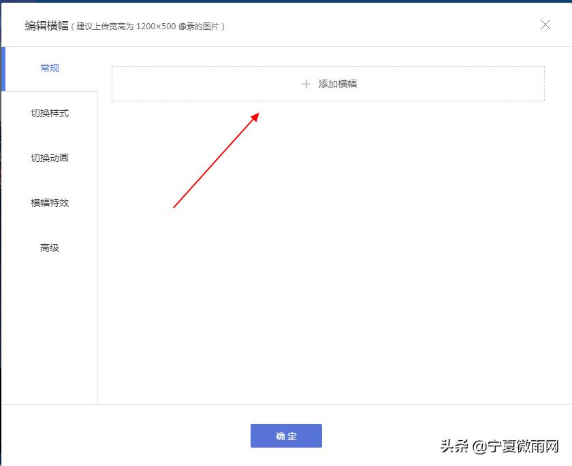Switch to the 切换样式 tab

pyautogui.click(x=48, y=113)
